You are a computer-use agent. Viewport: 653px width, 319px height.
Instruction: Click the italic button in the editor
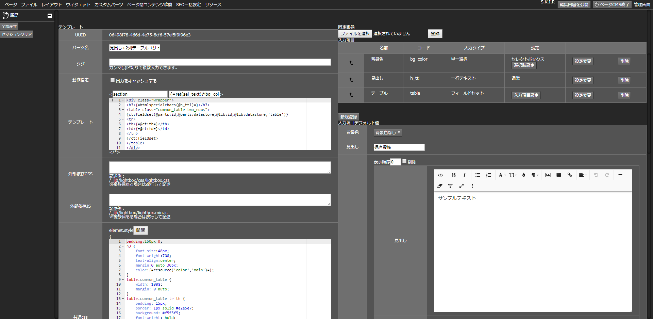464,175
